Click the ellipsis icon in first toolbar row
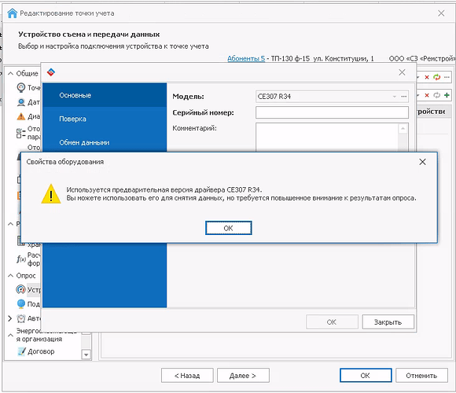The image size is (456, 393). click(447, 77)
